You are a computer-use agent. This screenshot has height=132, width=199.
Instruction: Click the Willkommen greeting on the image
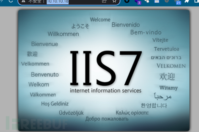coord(63,34)
